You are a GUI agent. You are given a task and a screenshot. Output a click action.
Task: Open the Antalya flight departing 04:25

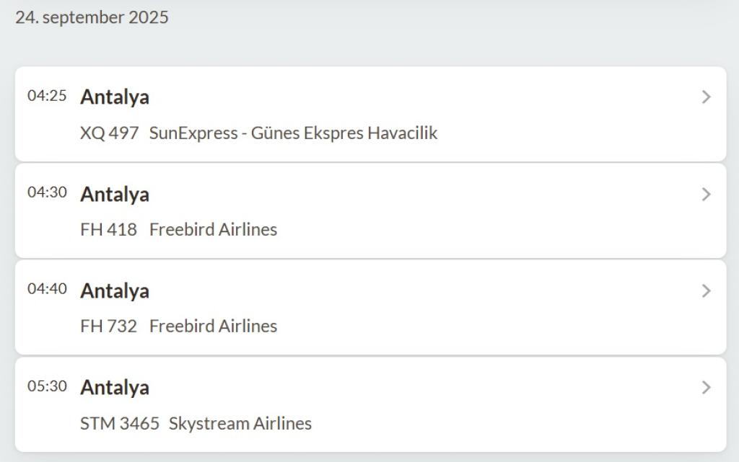click(115, 97)
